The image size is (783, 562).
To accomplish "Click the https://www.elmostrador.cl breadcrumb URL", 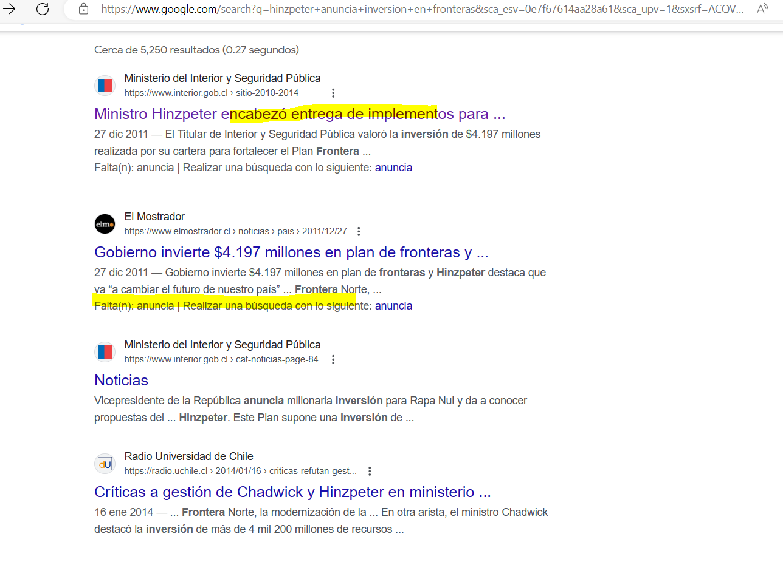I will [x=235, y=231].
